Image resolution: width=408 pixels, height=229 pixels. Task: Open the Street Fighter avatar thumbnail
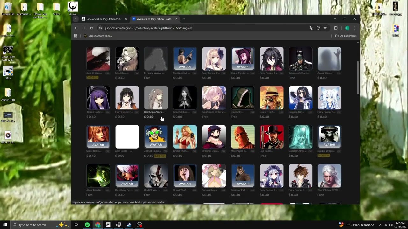[243, 59]
